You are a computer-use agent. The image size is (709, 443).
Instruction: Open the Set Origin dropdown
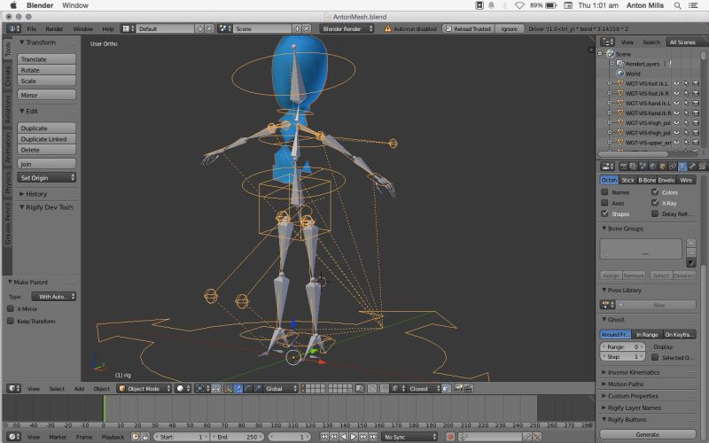tap(47, 178)
